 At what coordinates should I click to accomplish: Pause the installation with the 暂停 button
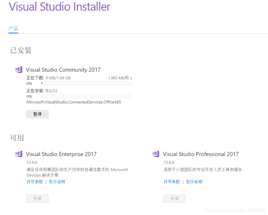tap(37, 114)
